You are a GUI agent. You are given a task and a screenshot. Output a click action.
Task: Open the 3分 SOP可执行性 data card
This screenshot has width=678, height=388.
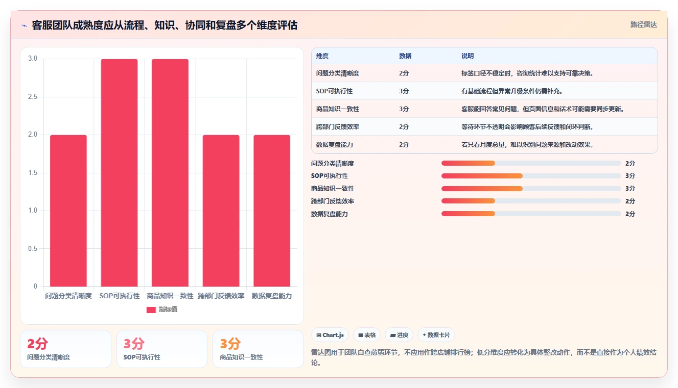pos(162,349)
